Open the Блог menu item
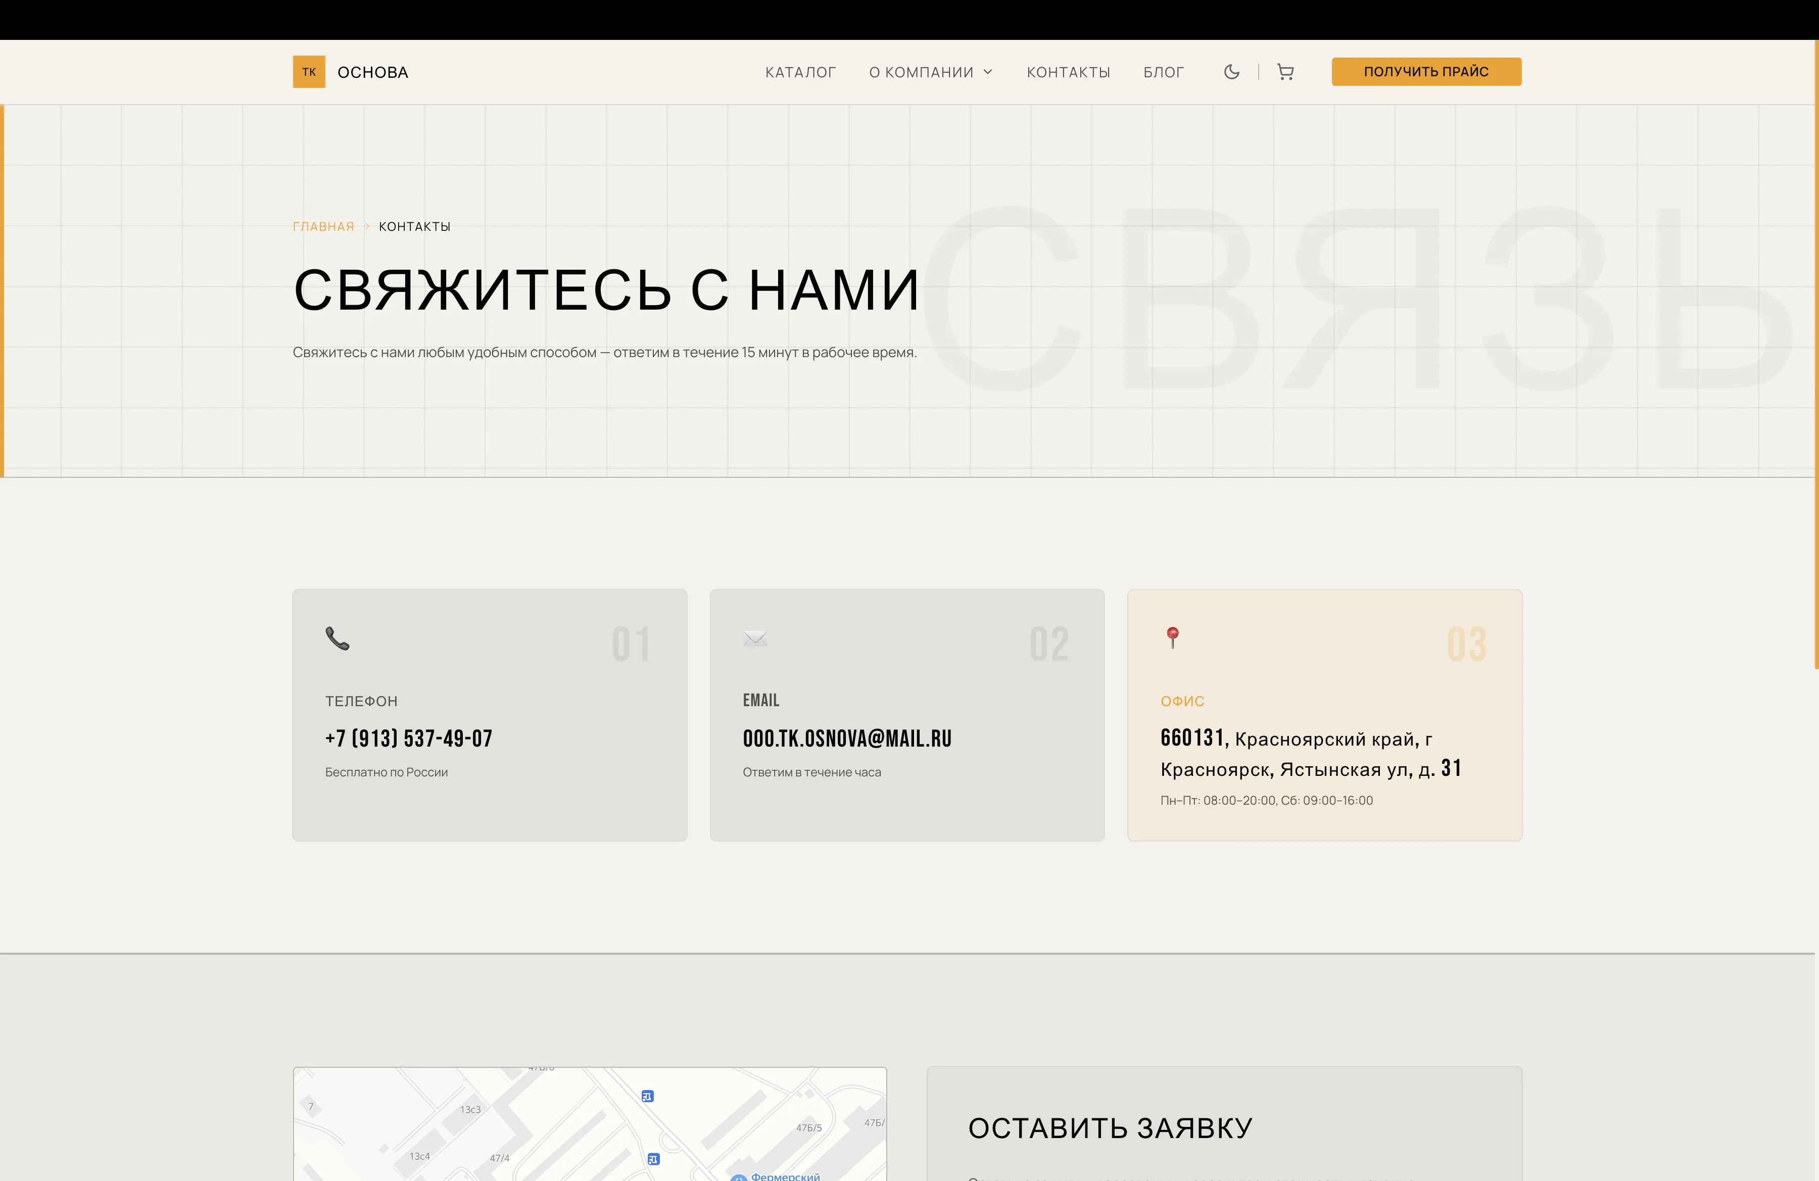Viewport: 1819px width, 1181px height. pos(1163,72)
